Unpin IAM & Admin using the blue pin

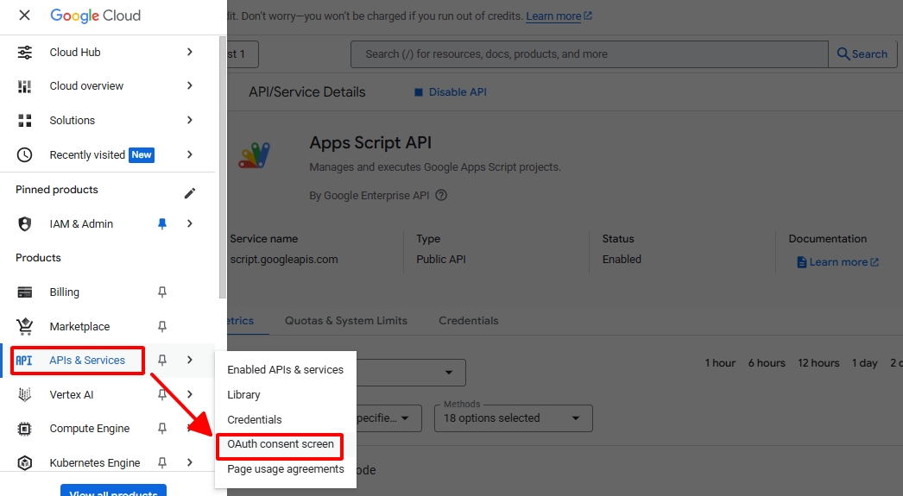pyautogui.click(x=162, y=223)
